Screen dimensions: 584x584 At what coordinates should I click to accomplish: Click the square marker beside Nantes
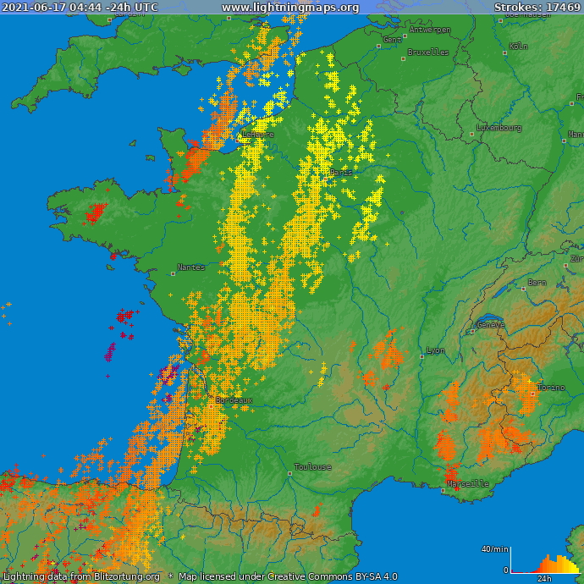point(173,273)
